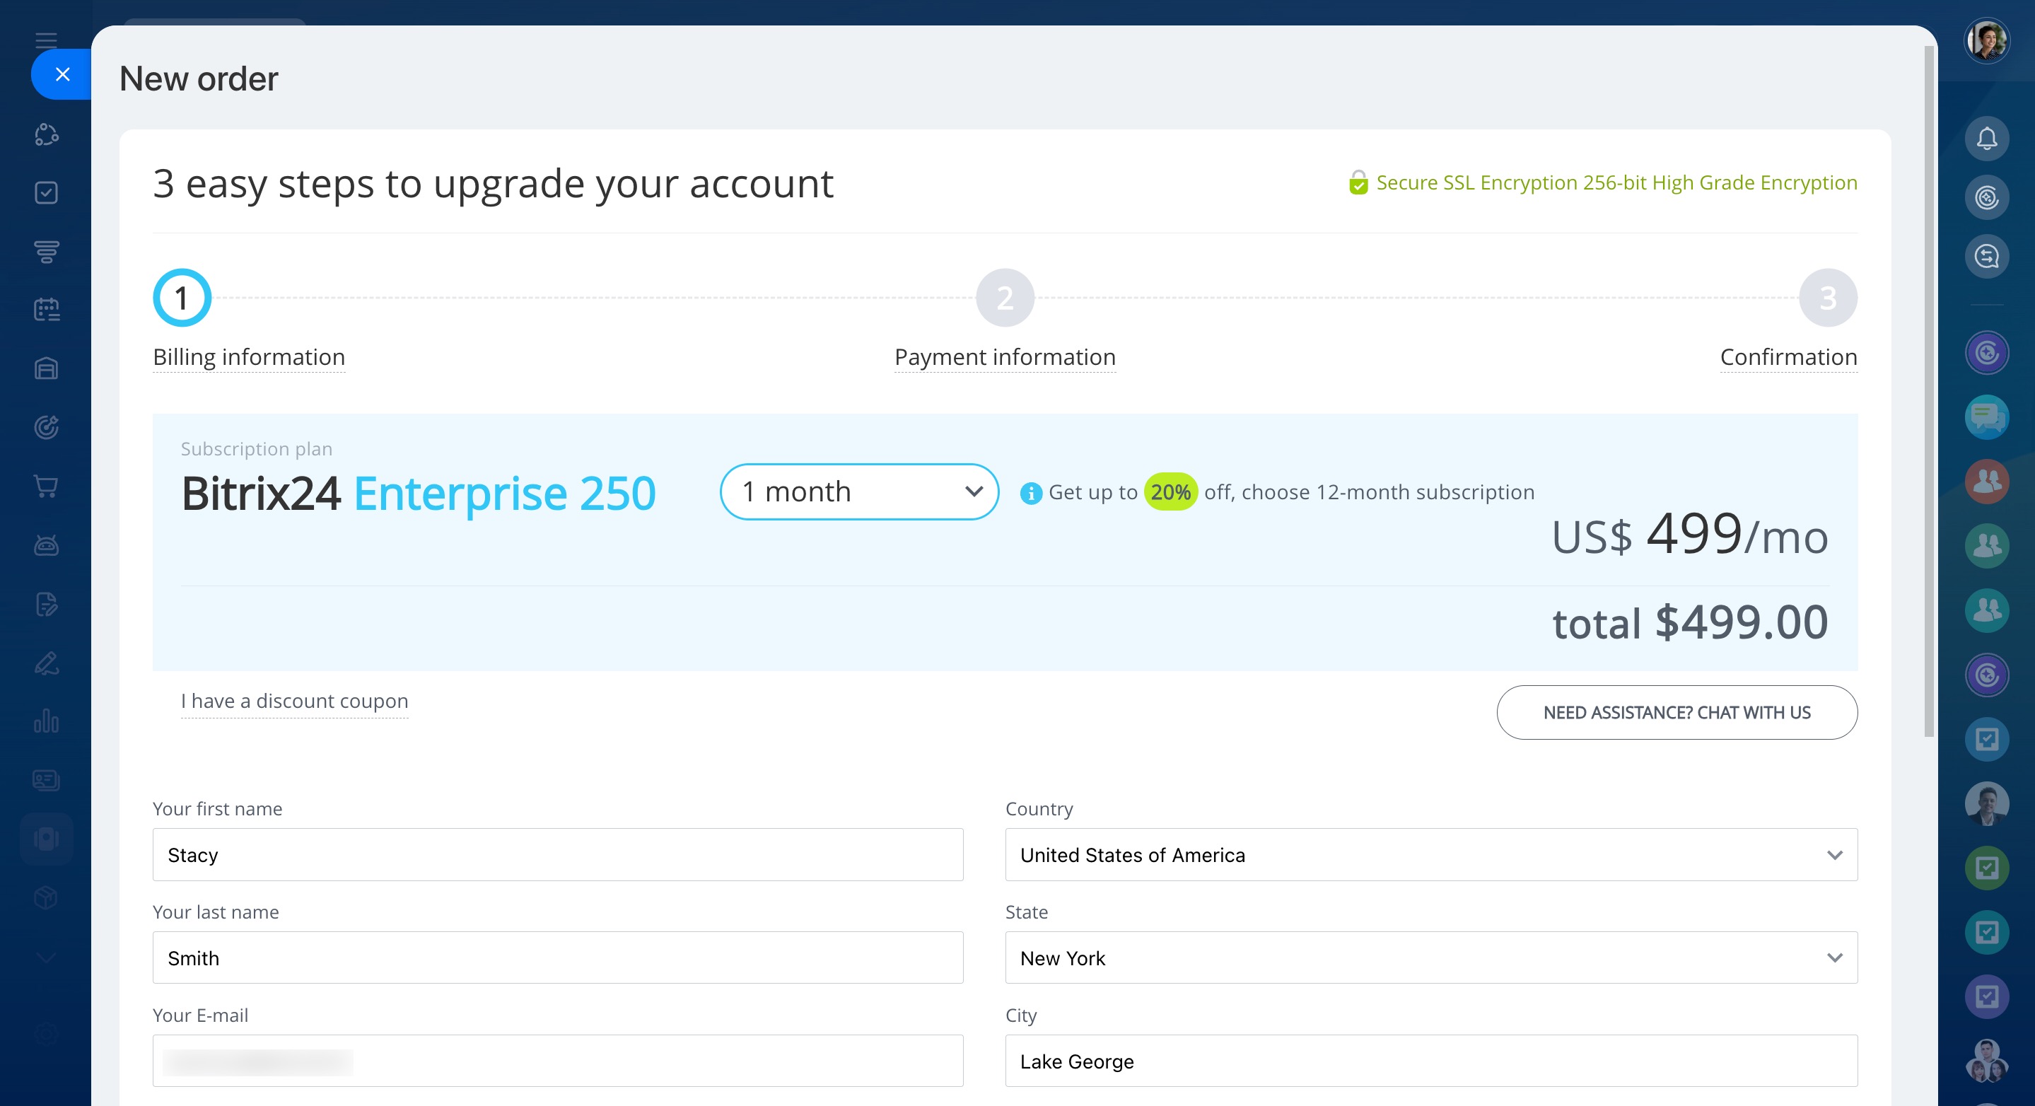
Task: Click the order panel vertical scrollbar
Action: coord(1928,391)
